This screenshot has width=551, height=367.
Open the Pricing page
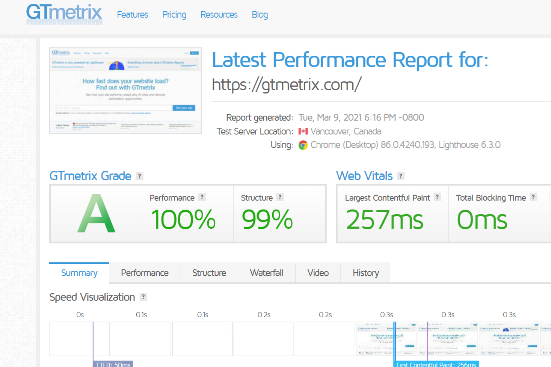click(174, 15)
